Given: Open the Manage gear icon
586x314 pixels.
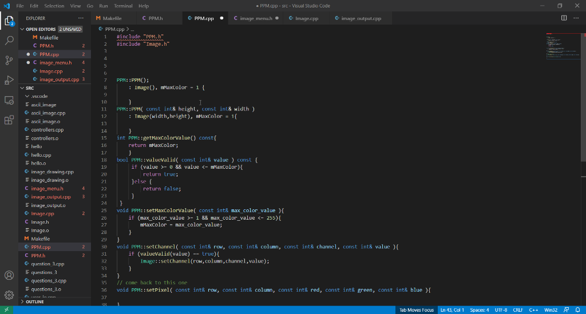Looking at the screenshot, I should (x=9, y=295).
